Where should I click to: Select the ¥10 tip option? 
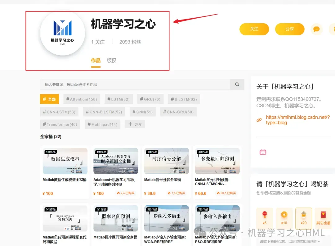pos(284,218)
